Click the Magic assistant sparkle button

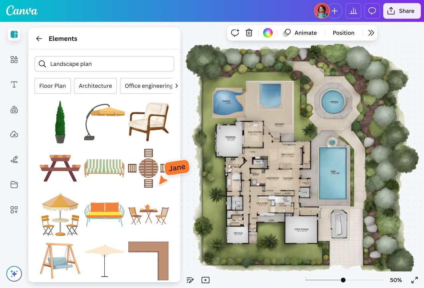point(14,274)
